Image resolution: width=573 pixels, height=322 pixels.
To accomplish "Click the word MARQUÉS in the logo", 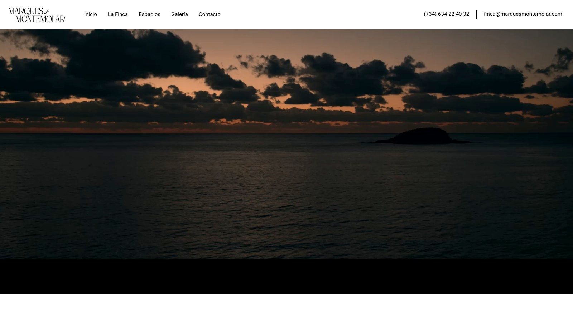I will 26,11.
